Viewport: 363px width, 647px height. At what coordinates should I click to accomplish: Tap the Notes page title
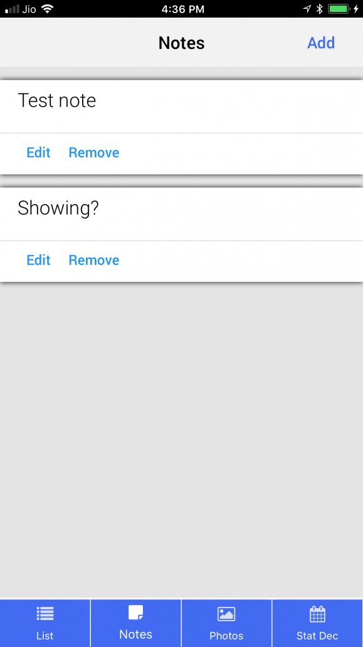[x=181, y=43]
